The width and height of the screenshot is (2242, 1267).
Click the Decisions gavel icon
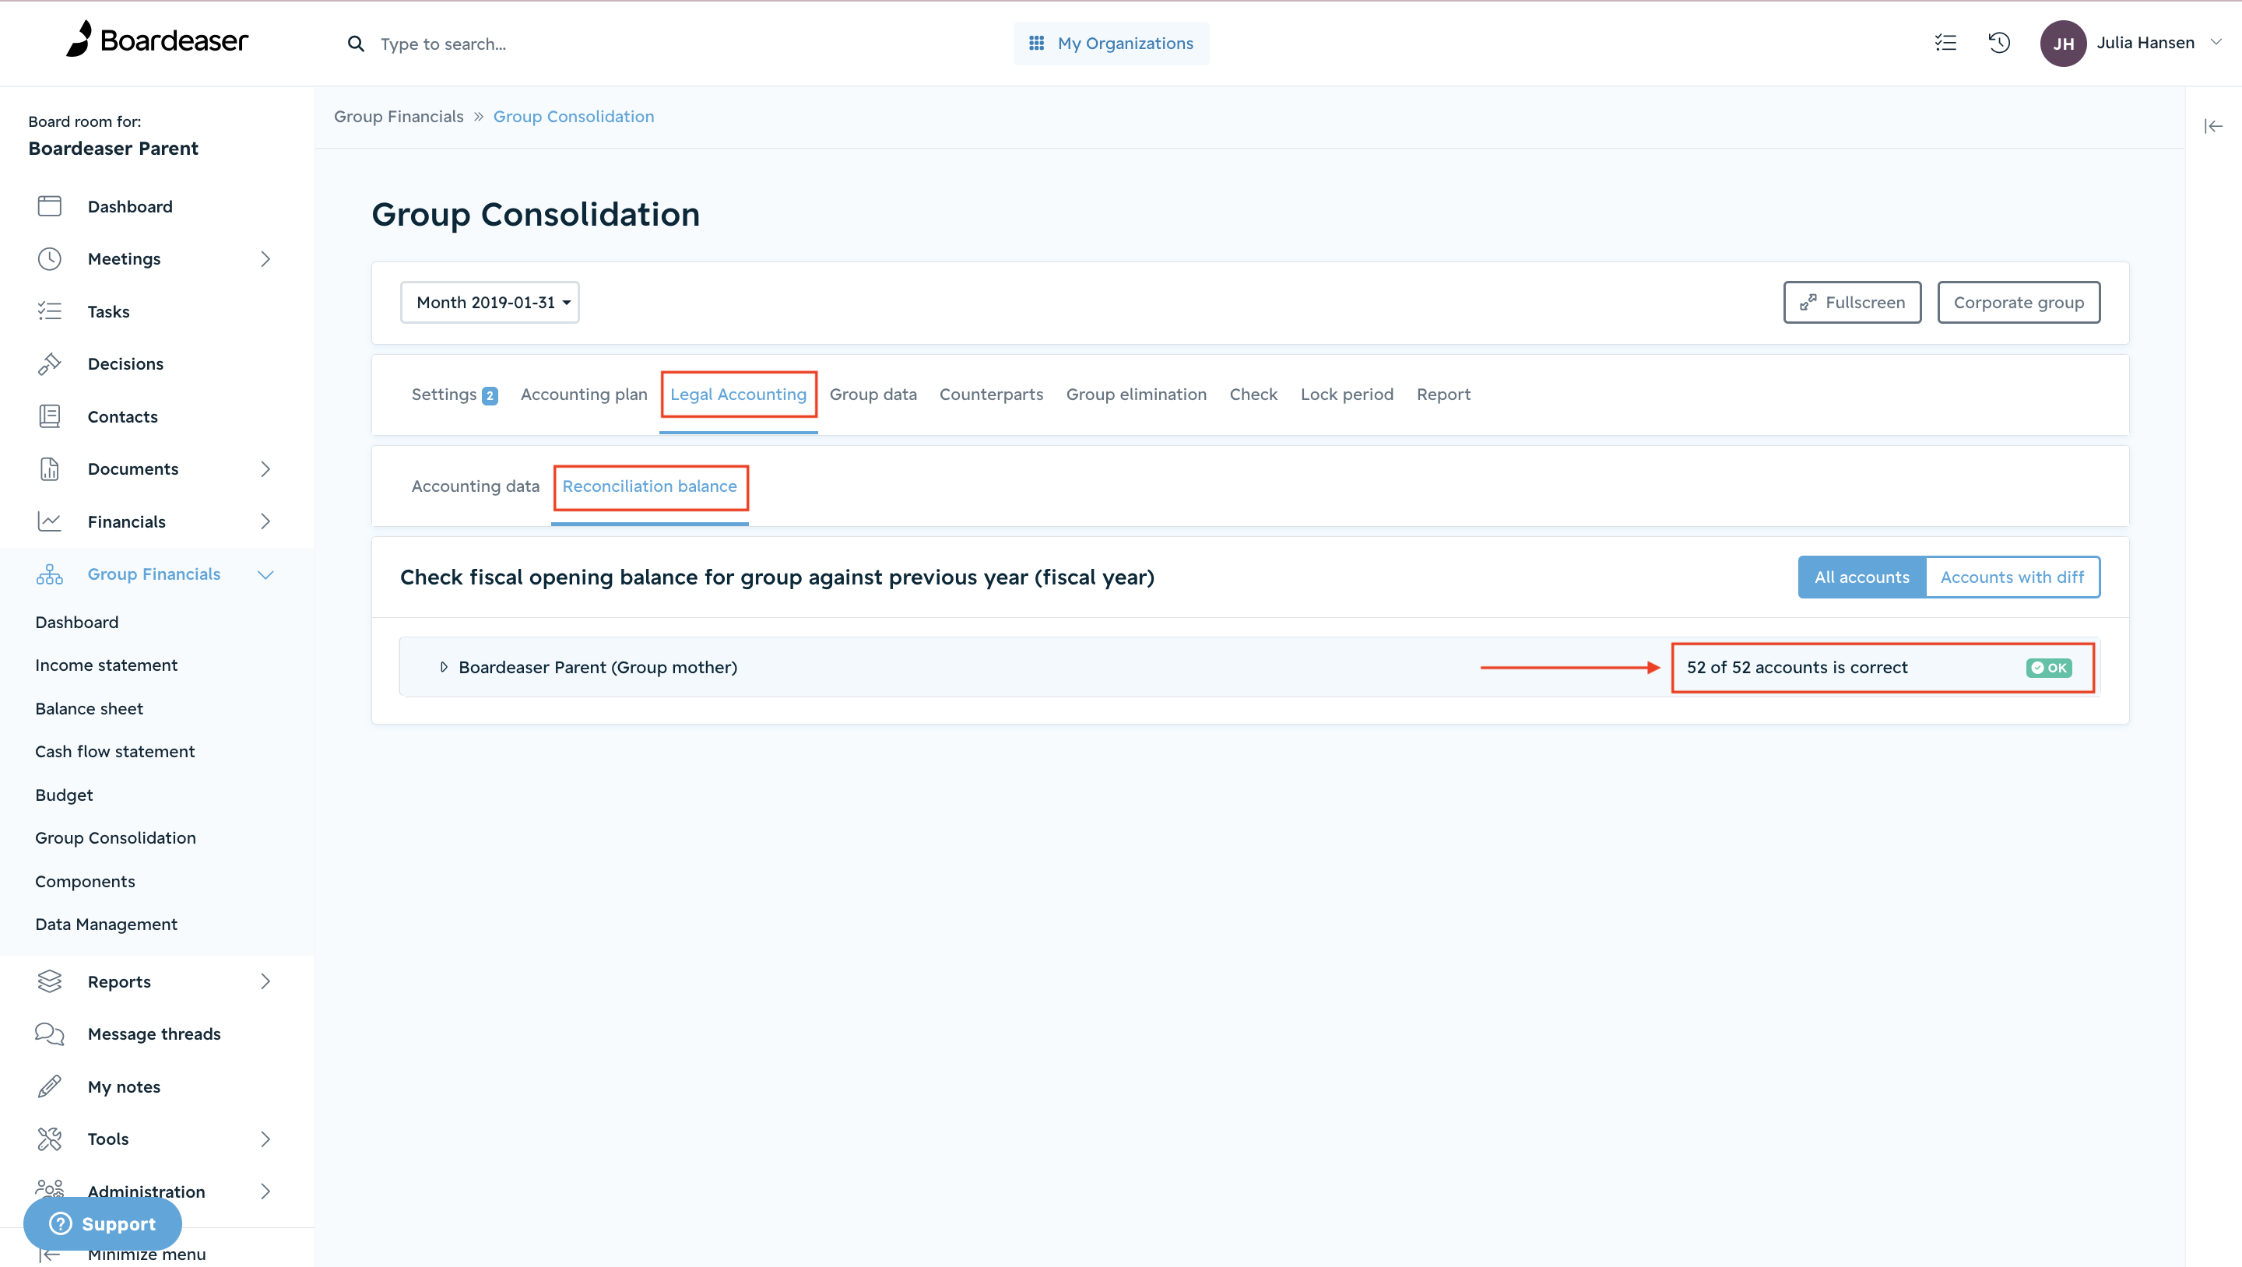point(50,363)
